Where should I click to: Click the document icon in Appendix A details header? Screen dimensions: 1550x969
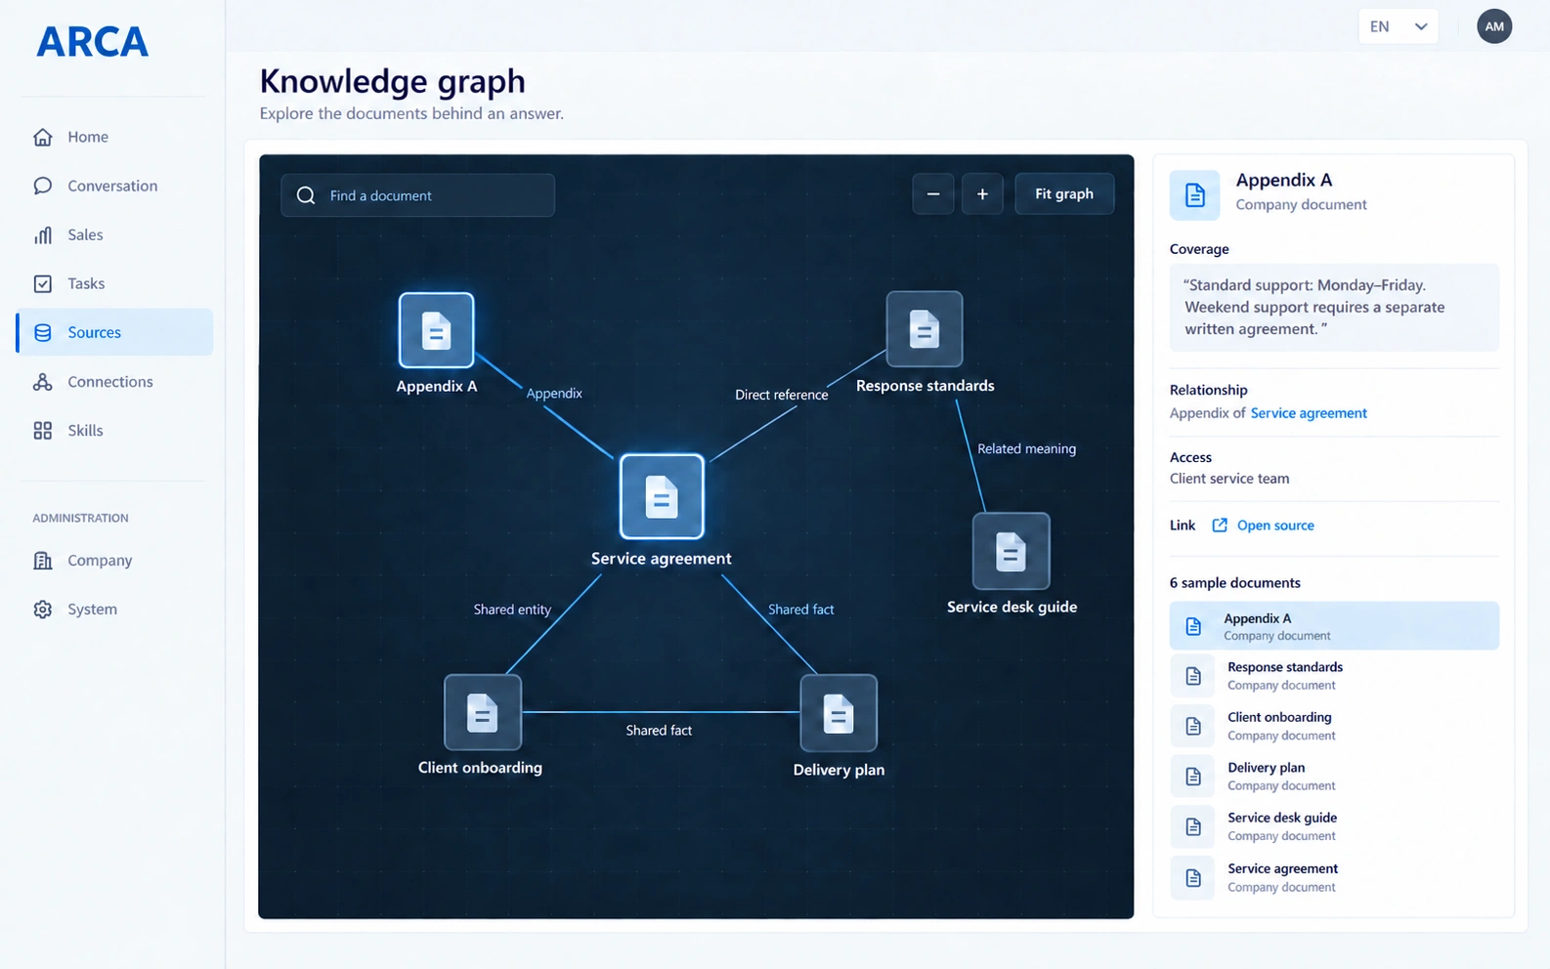point(1195,195)
